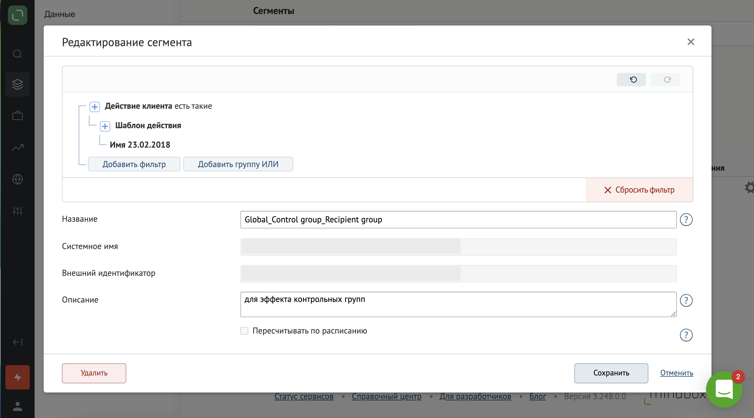Open the trend chart analytics icon
This screenshot has width=754, height=418.
coord(18,148)
